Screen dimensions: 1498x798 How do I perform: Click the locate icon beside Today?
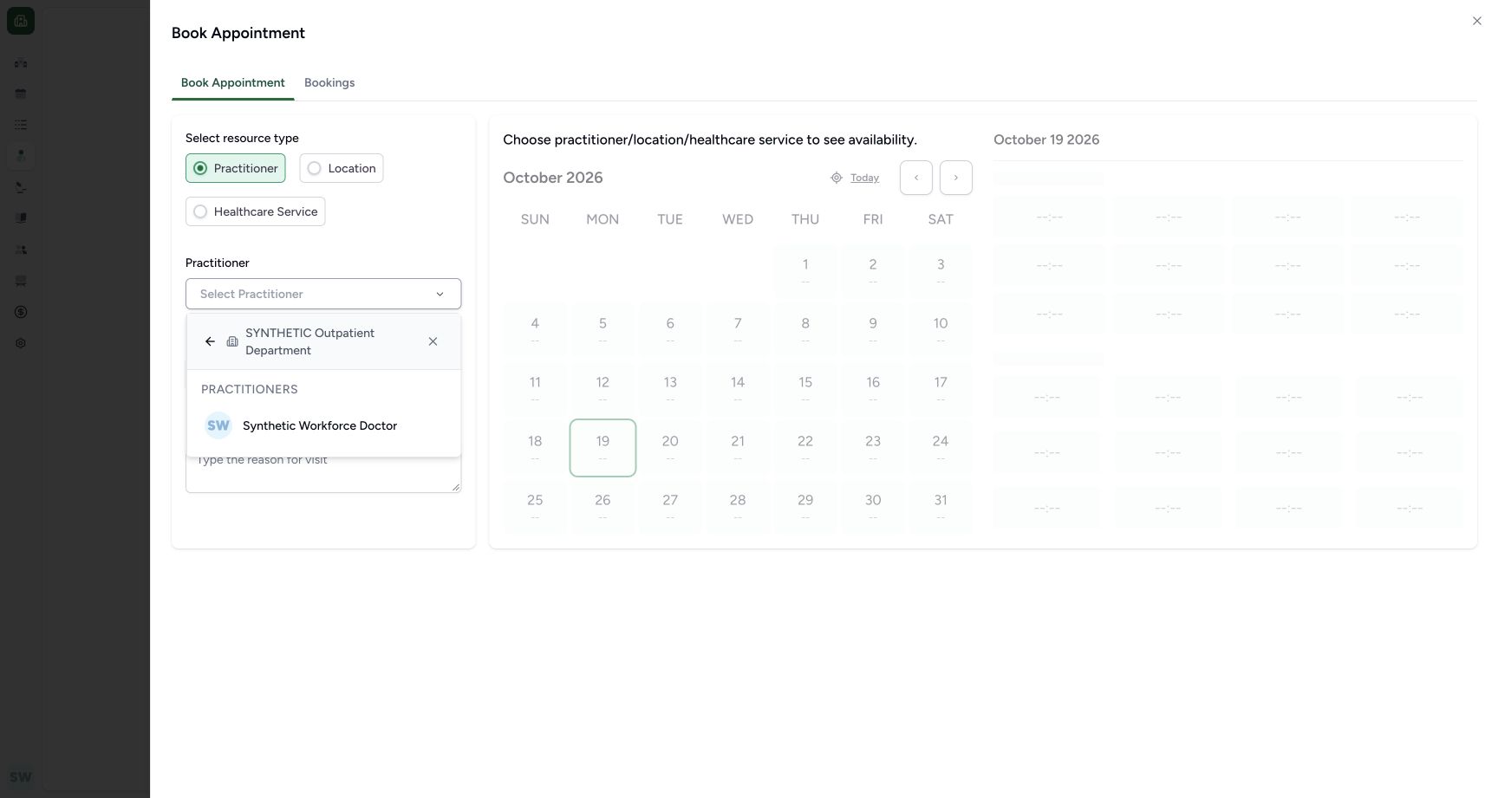point(837,178)
